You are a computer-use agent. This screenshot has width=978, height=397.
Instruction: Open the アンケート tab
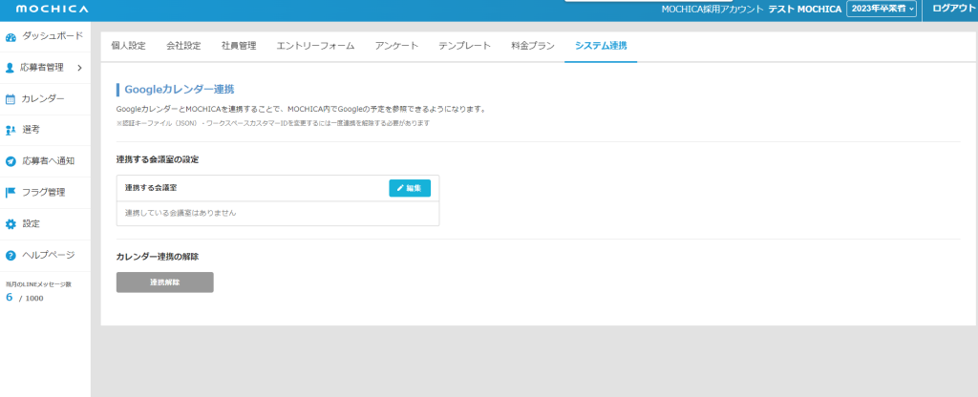396,46
